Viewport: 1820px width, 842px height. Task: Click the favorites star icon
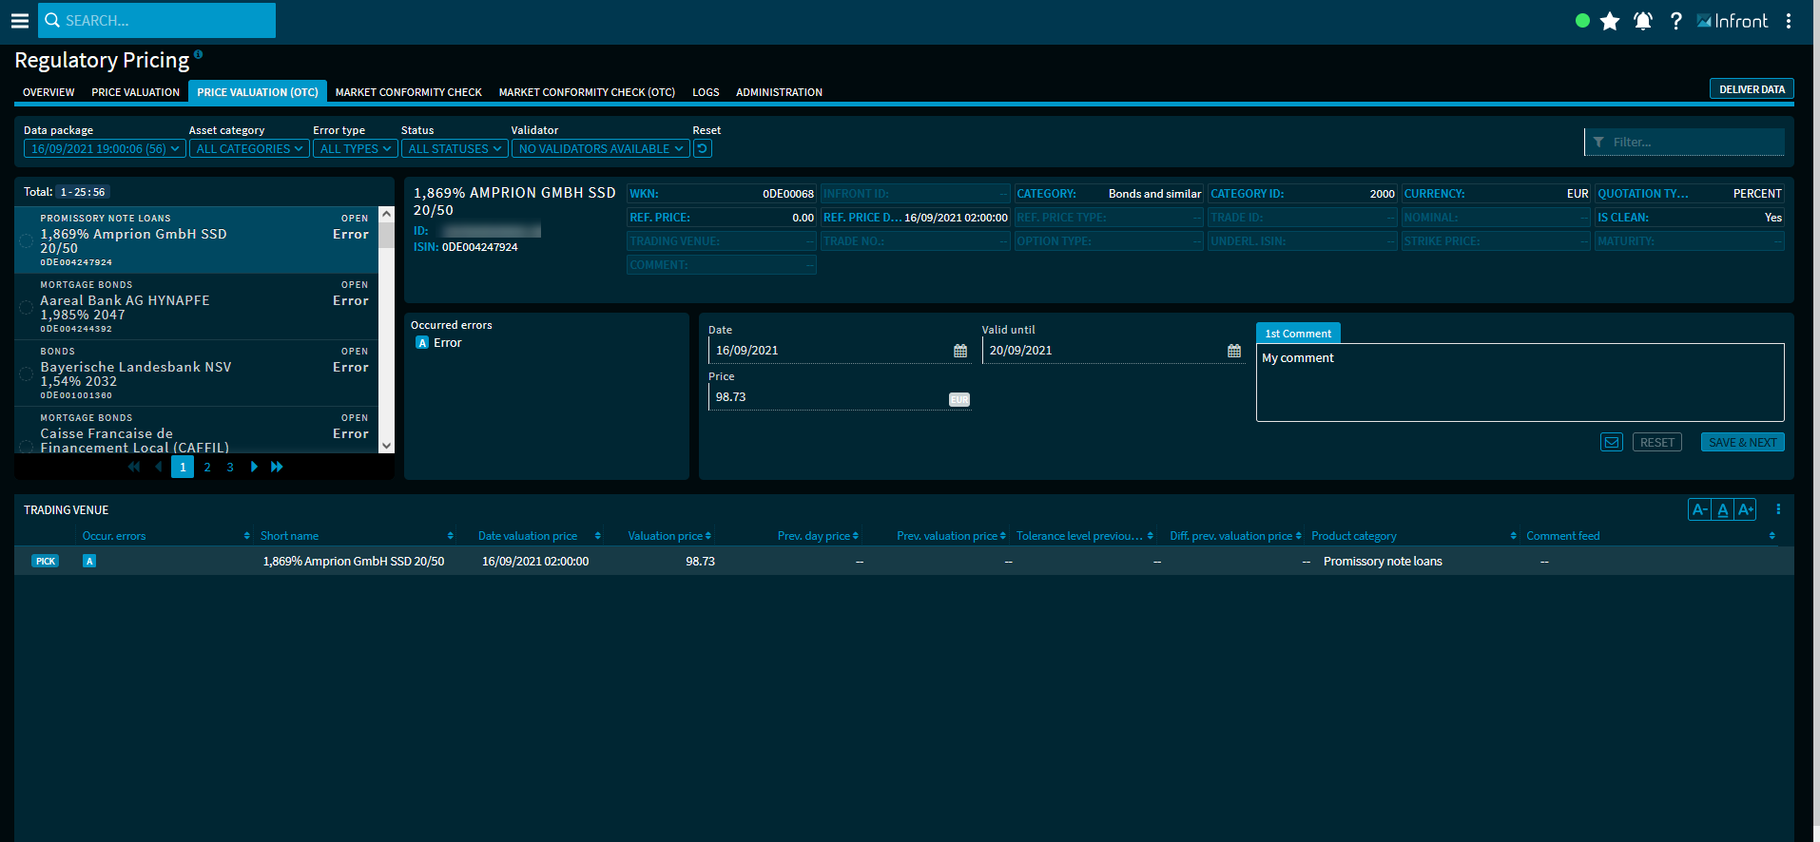(x=1610, y=21)
